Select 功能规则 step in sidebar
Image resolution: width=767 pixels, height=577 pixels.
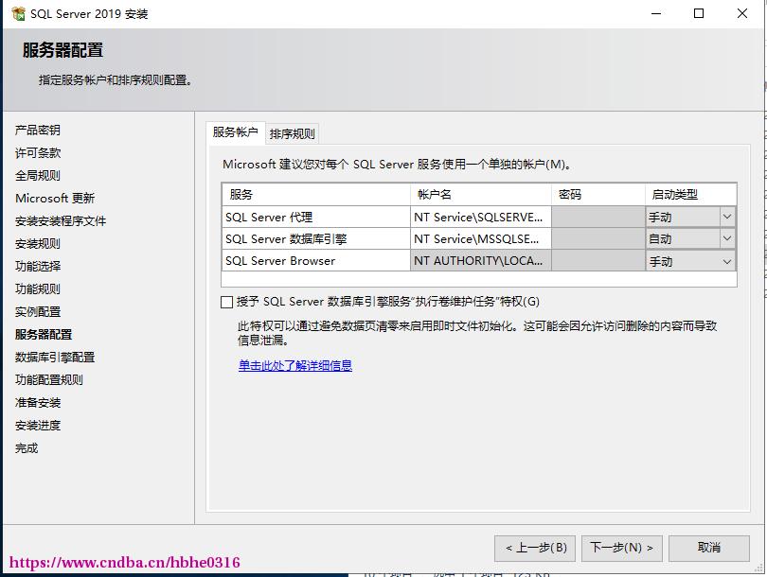[38, 289]
